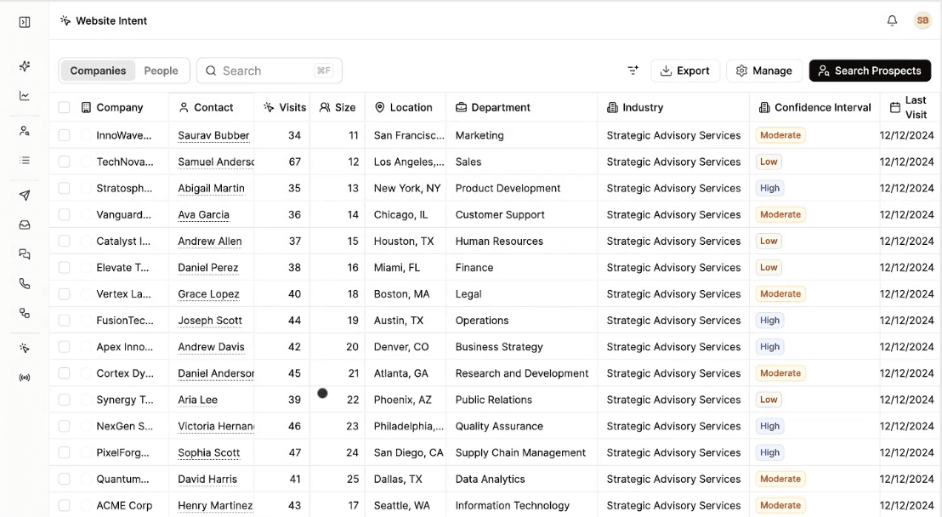Open the phone calls sidebar icon

coord(25,284)
